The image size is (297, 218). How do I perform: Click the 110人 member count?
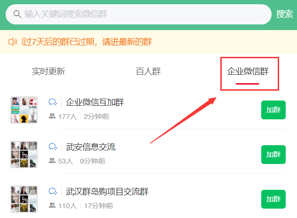pos(67,206)
